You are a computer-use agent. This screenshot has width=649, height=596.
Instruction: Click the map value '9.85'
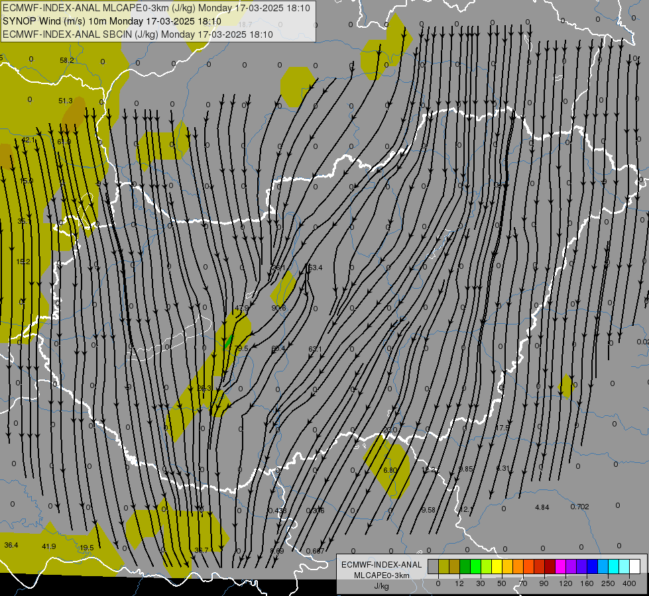(x=465, y=469)
